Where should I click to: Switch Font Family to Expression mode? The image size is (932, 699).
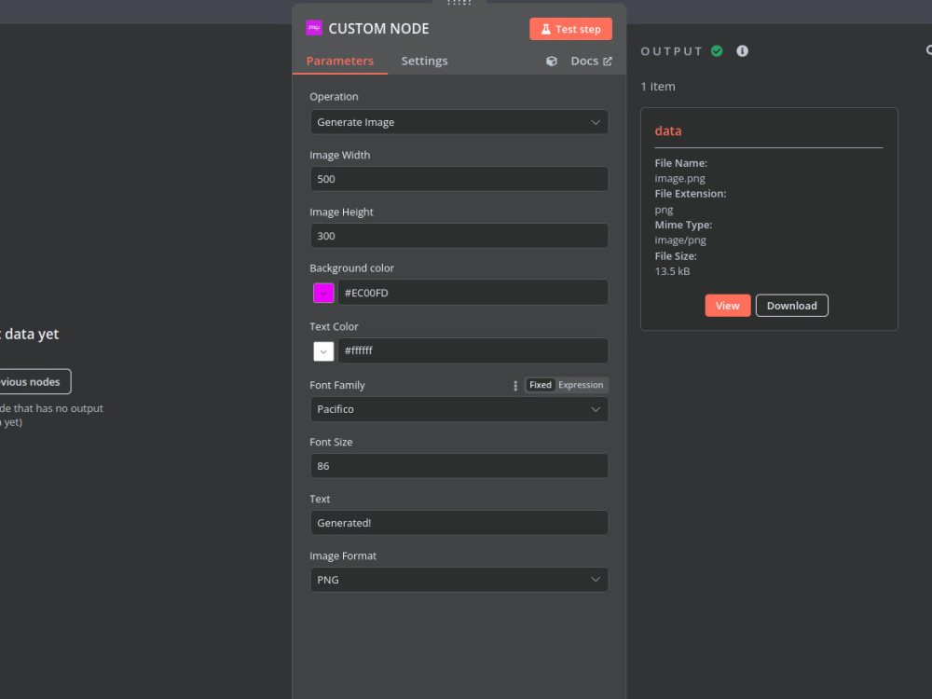(x=581, y=385)
